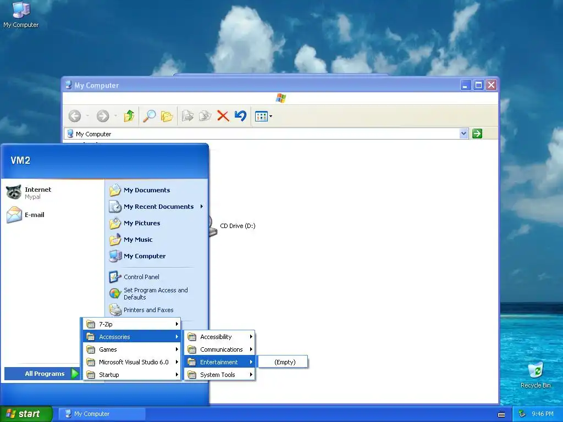Maximize the My Computer window

coord(478,85)
